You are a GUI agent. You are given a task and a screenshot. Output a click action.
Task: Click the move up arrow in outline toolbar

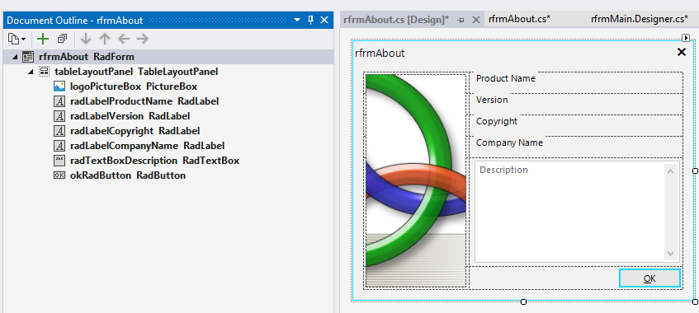coord(104,40)
